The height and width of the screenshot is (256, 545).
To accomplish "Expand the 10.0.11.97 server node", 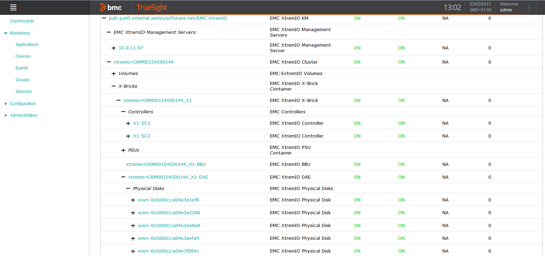I will click(x=114, y=48).
